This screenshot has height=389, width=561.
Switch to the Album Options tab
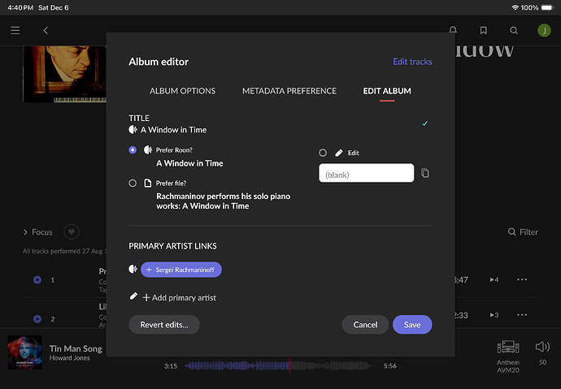click(x=182, y=91)
